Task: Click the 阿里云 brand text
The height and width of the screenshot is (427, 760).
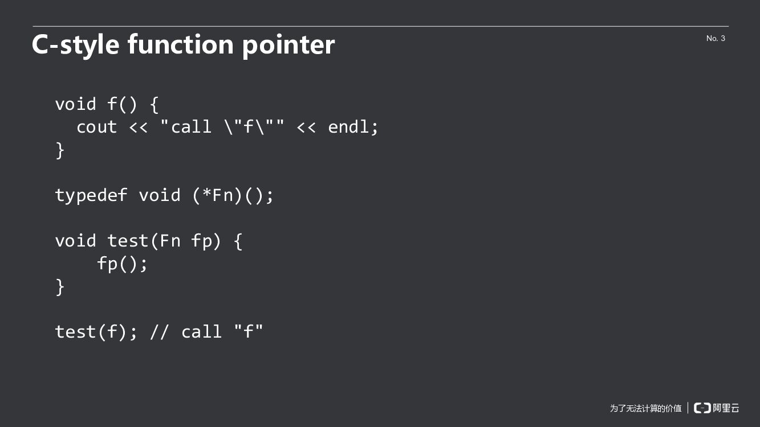Action: pos(726,408)
